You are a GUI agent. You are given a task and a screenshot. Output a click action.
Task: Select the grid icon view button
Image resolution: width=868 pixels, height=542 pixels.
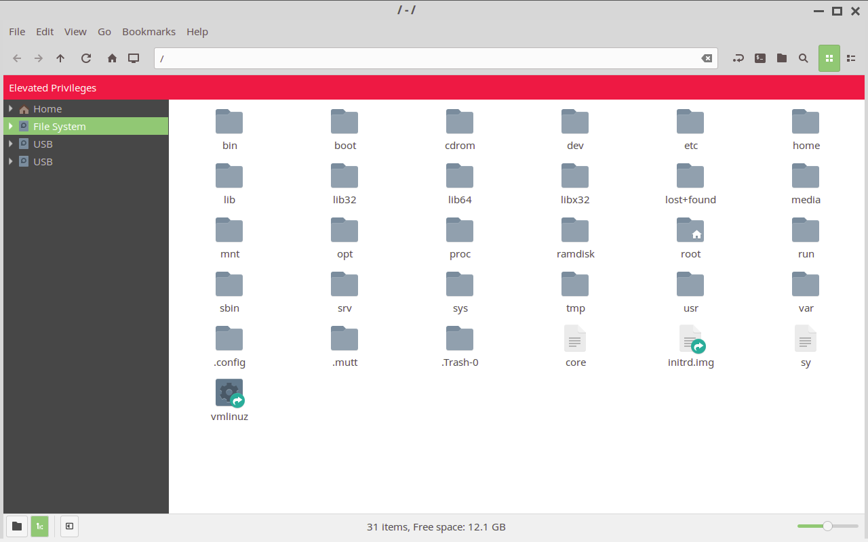829,58
